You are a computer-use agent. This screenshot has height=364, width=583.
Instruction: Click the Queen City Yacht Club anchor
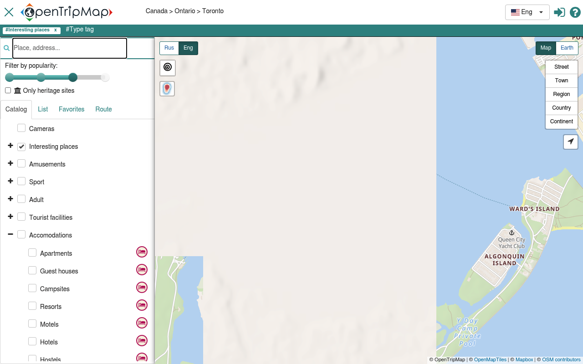click(x=511, y=233)
